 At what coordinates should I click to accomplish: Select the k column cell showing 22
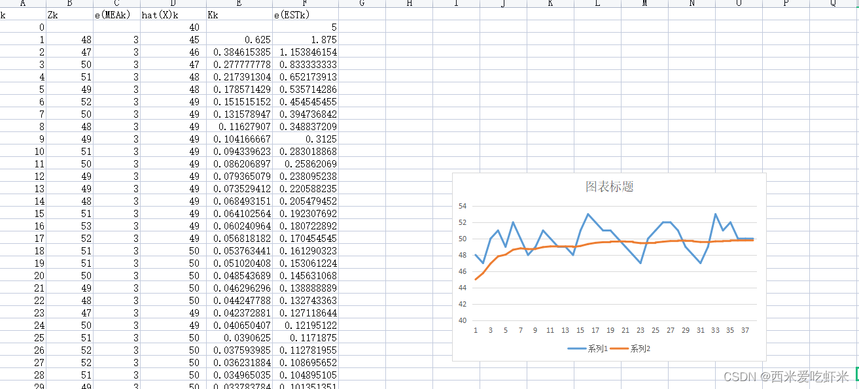click(x=24, y=300)
